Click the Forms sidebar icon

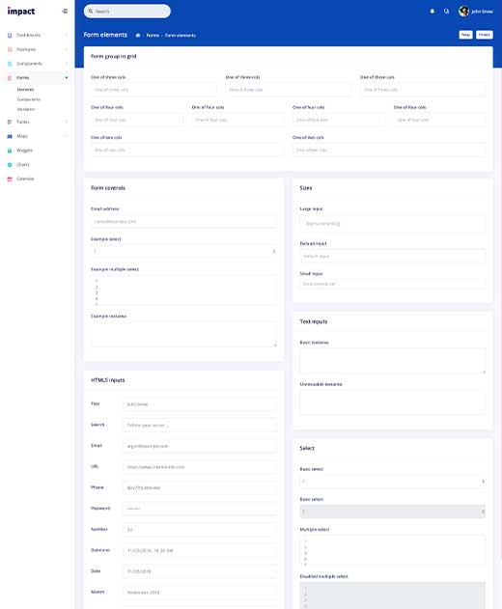tap(10, 78)
